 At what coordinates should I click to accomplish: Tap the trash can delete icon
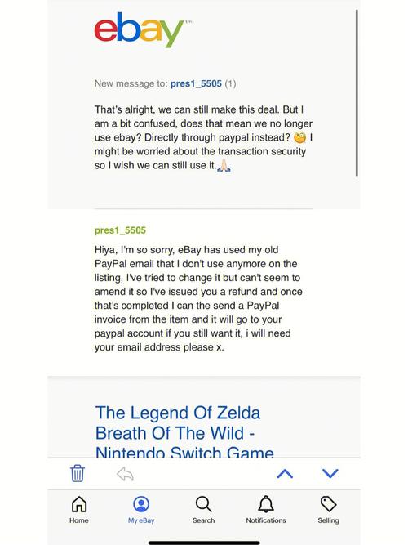tap(77, 473)
